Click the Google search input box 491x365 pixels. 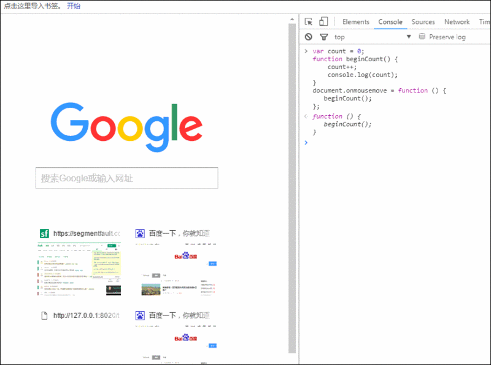[x=127, y=178]
